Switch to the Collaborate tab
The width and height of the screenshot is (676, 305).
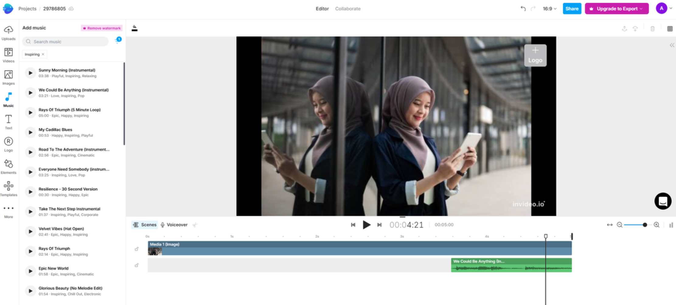point(347,8)
